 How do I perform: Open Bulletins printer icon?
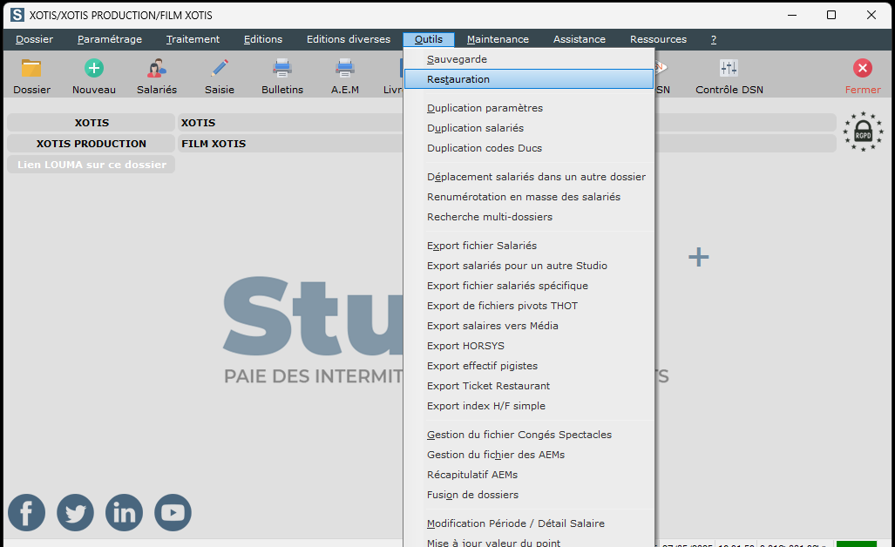[x=282, y=69]
